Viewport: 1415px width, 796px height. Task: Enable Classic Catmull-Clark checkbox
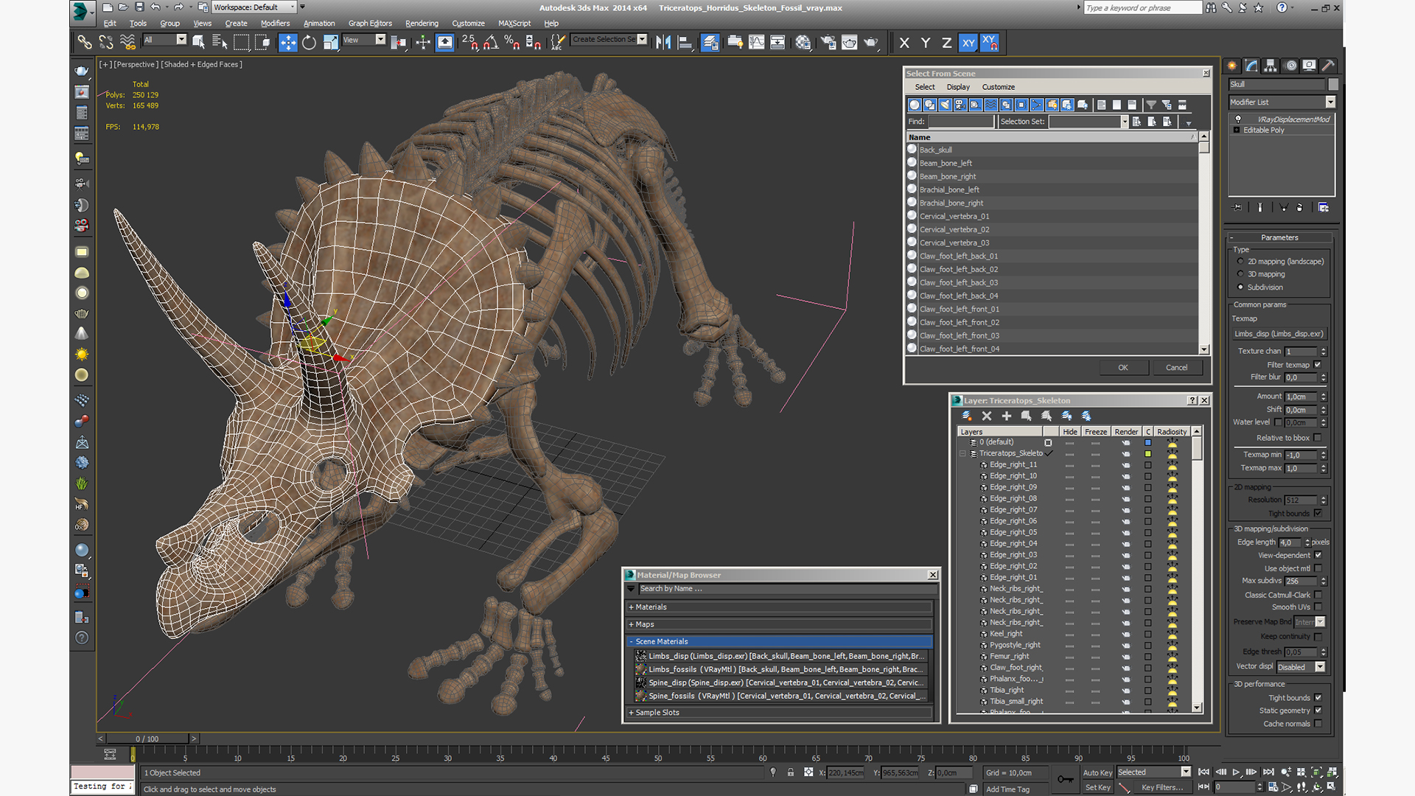tap(1318, 595)
